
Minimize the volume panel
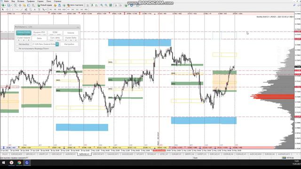(x=78, y=27)
